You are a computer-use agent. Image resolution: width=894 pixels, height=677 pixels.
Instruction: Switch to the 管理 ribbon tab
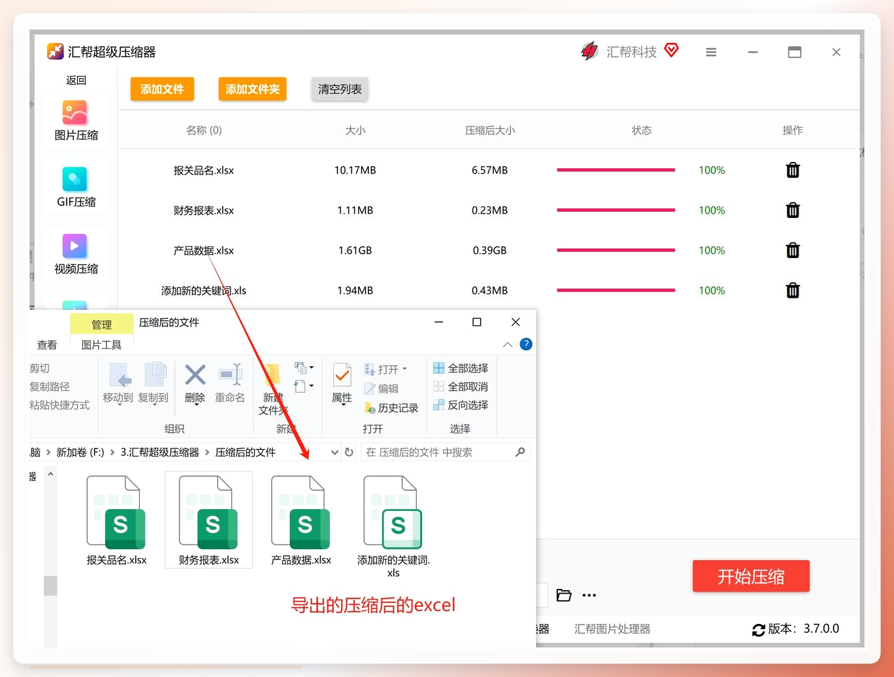[x=101, y=325]
